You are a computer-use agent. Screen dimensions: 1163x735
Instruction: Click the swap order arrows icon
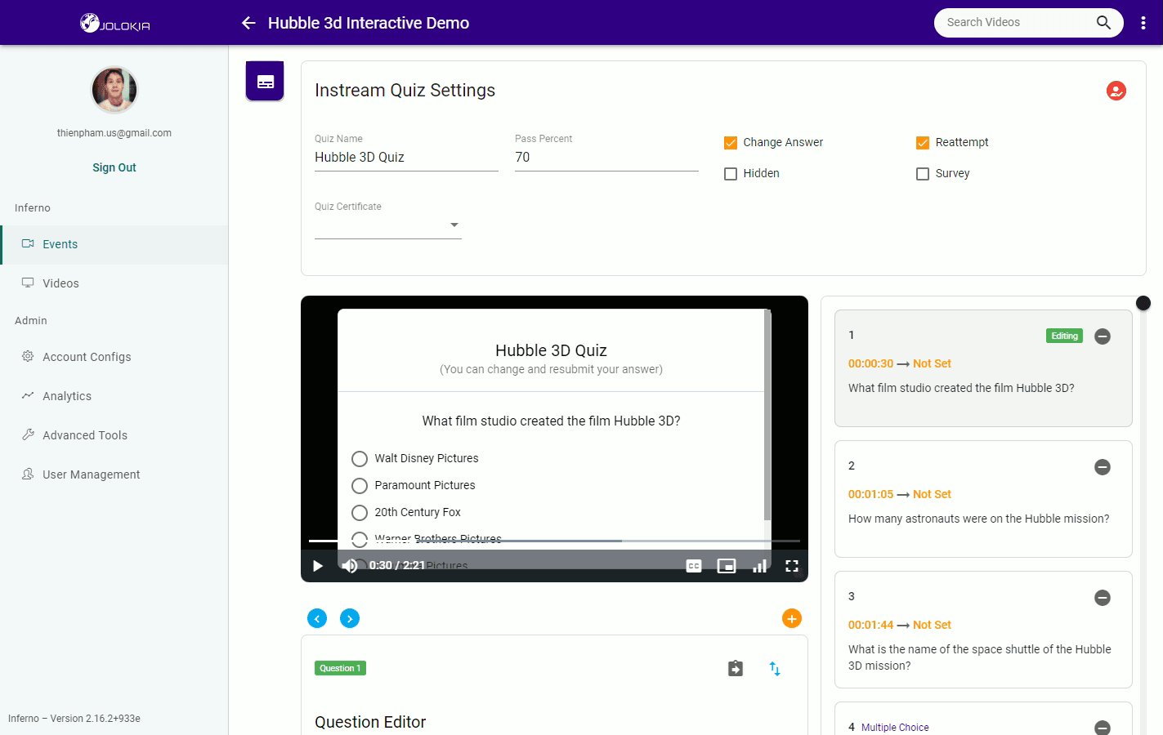pyautogui.click(x=775, y=669)
